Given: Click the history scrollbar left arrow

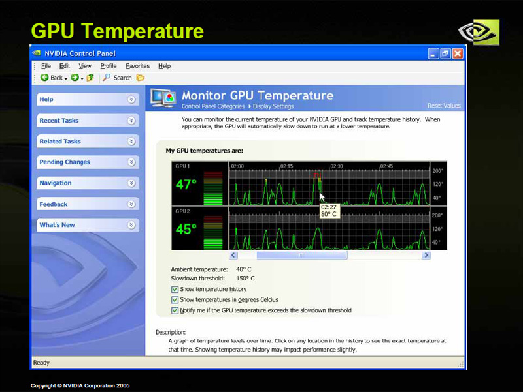Looking at the screenshot, I should [x=233, y=255].
